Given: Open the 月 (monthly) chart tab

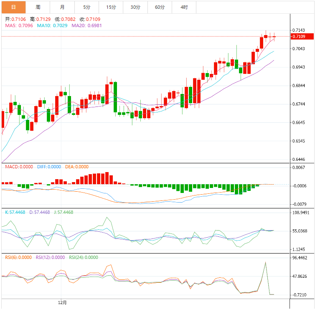Looking at the screenshot, I should [62, 7].
